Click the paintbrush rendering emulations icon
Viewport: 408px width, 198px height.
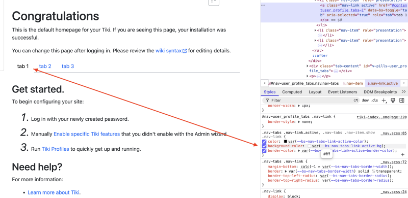(393, 101)
